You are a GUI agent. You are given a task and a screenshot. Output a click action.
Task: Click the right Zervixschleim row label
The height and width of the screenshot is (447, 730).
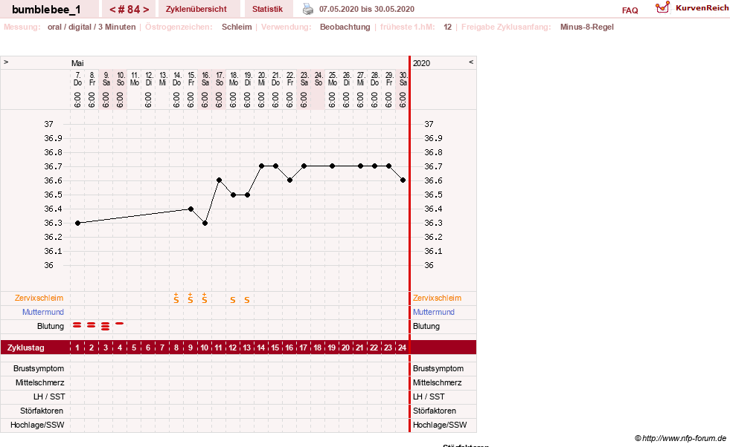click(437, 298)
